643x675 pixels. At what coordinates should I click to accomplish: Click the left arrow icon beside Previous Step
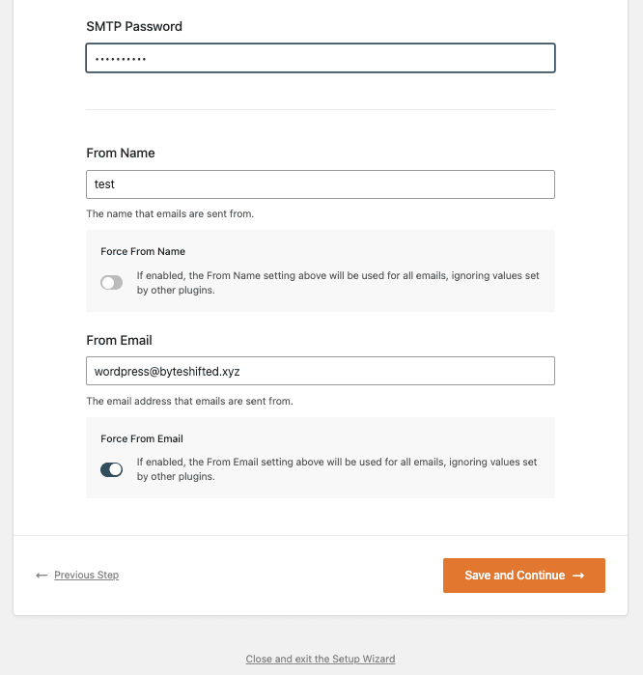click(42, 576)
